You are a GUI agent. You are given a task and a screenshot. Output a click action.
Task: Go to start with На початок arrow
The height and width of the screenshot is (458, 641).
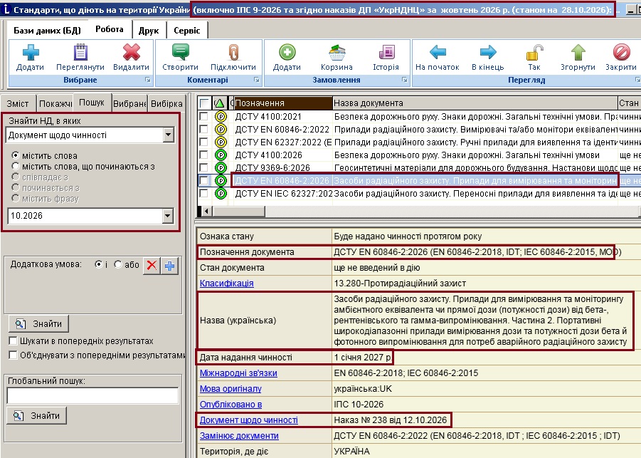click(438, 53)
